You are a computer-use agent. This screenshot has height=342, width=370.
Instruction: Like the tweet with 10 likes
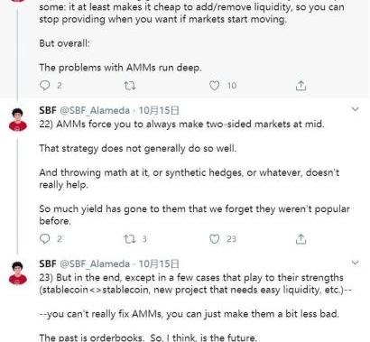[x=214, y=86]
